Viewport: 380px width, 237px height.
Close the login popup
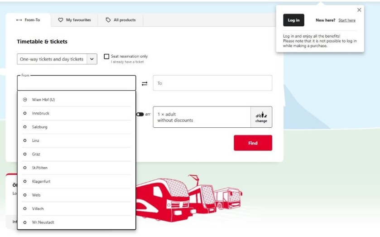[x=359, y=10]
